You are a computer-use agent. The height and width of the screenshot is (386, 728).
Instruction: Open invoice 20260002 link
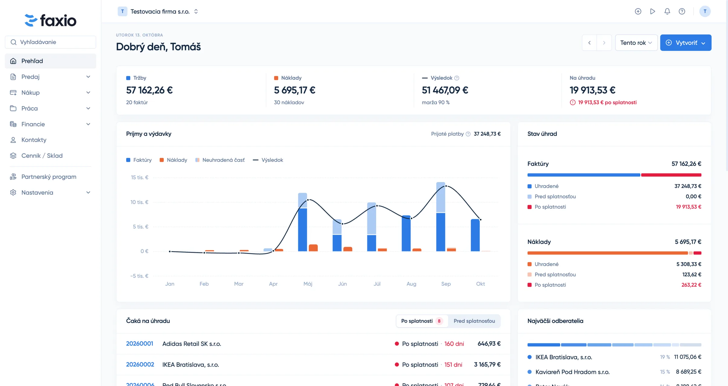140,364
